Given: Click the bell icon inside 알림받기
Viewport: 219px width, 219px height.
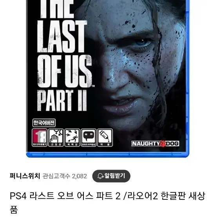Looking at the screenshot, I should coord(100,176).
